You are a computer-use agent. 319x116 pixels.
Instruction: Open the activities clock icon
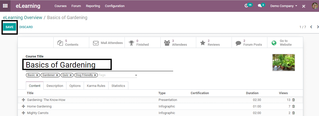click(246, 6)
